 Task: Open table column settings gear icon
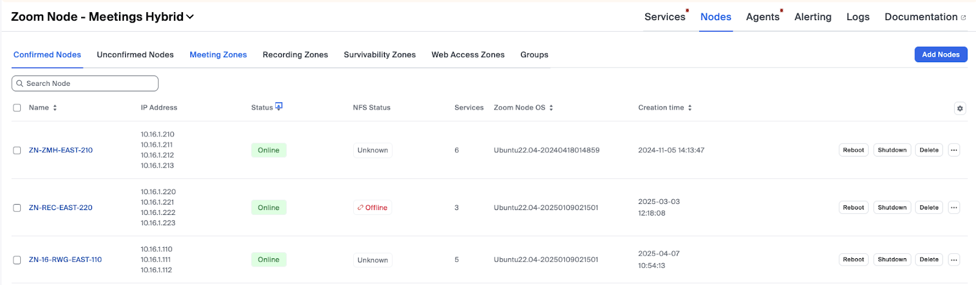pos(960,108)
